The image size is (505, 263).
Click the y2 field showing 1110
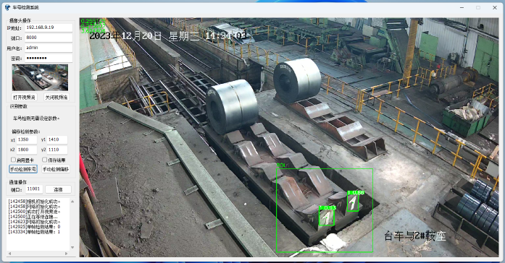click(57, 150)
